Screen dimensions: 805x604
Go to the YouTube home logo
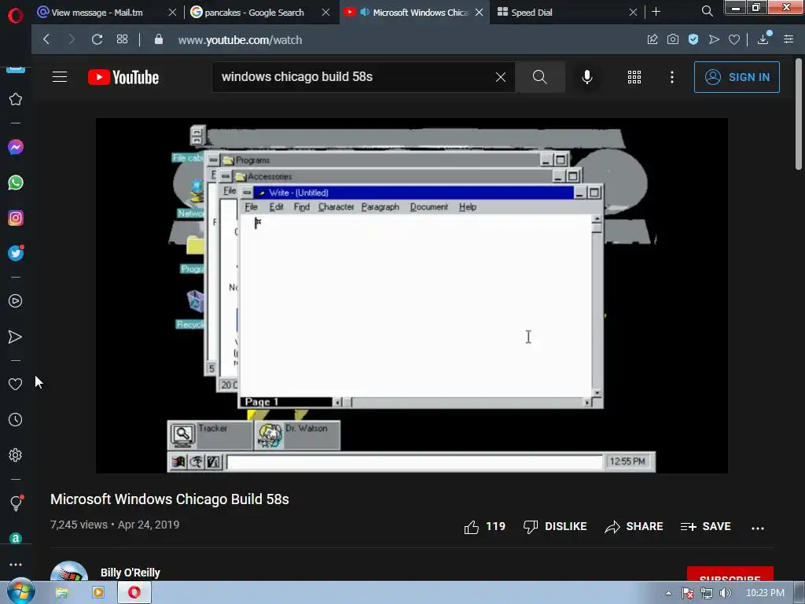[x=123, y=77]
